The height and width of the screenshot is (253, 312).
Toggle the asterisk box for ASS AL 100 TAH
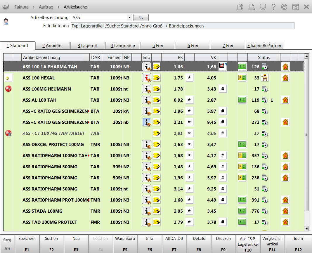point(189,100)
